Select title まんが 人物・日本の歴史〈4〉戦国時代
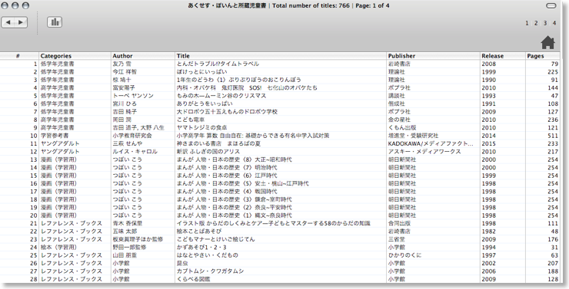 point(227,192)
